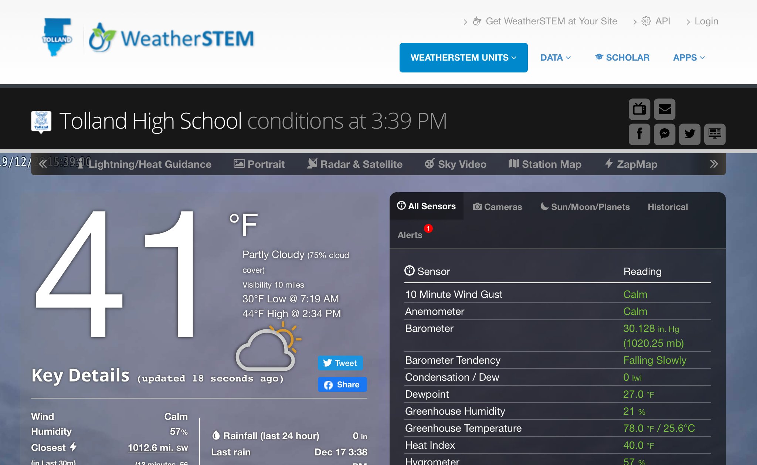Click the Humidity 57% key detail
Screen dimensions: 757x465
point(109,431)
